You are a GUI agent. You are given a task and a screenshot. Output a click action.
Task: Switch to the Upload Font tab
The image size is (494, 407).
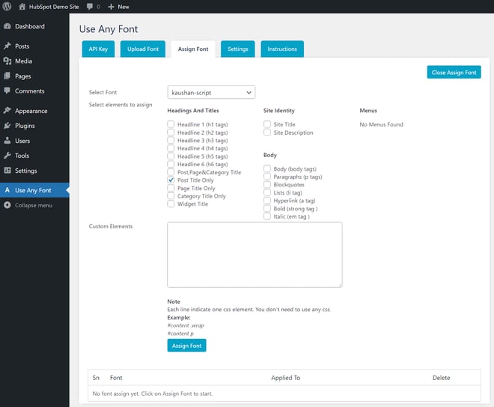point(142,49)
